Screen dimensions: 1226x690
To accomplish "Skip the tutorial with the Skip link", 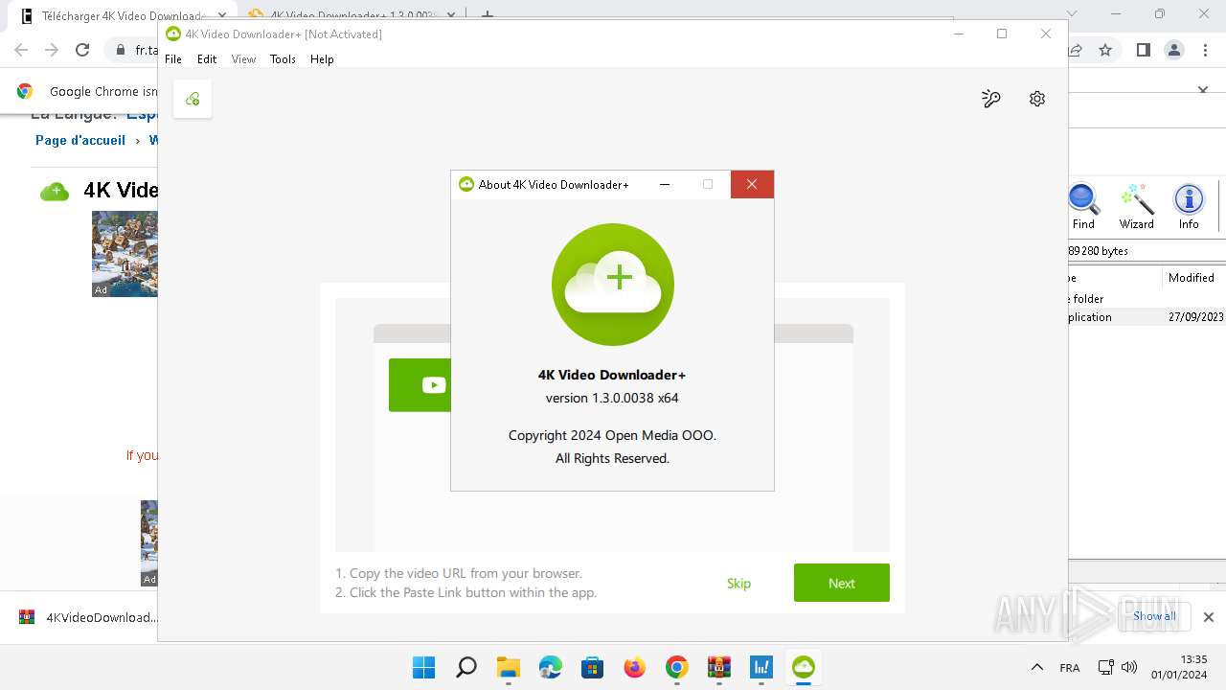I will (738, 583).
